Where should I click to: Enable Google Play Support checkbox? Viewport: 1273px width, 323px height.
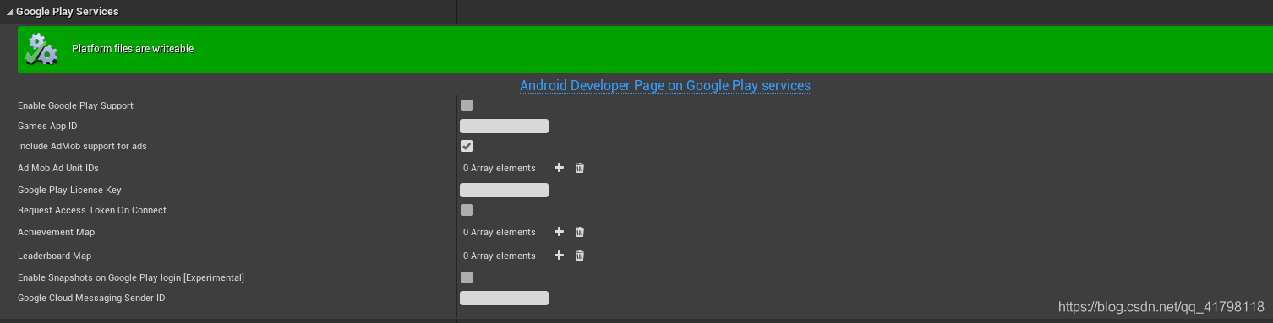click(x=467, y=105)
